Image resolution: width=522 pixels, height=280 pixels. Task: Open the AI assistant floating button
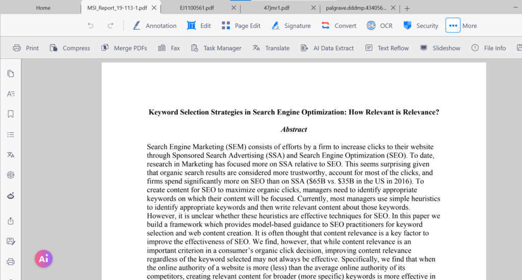(x=44, y=259)
